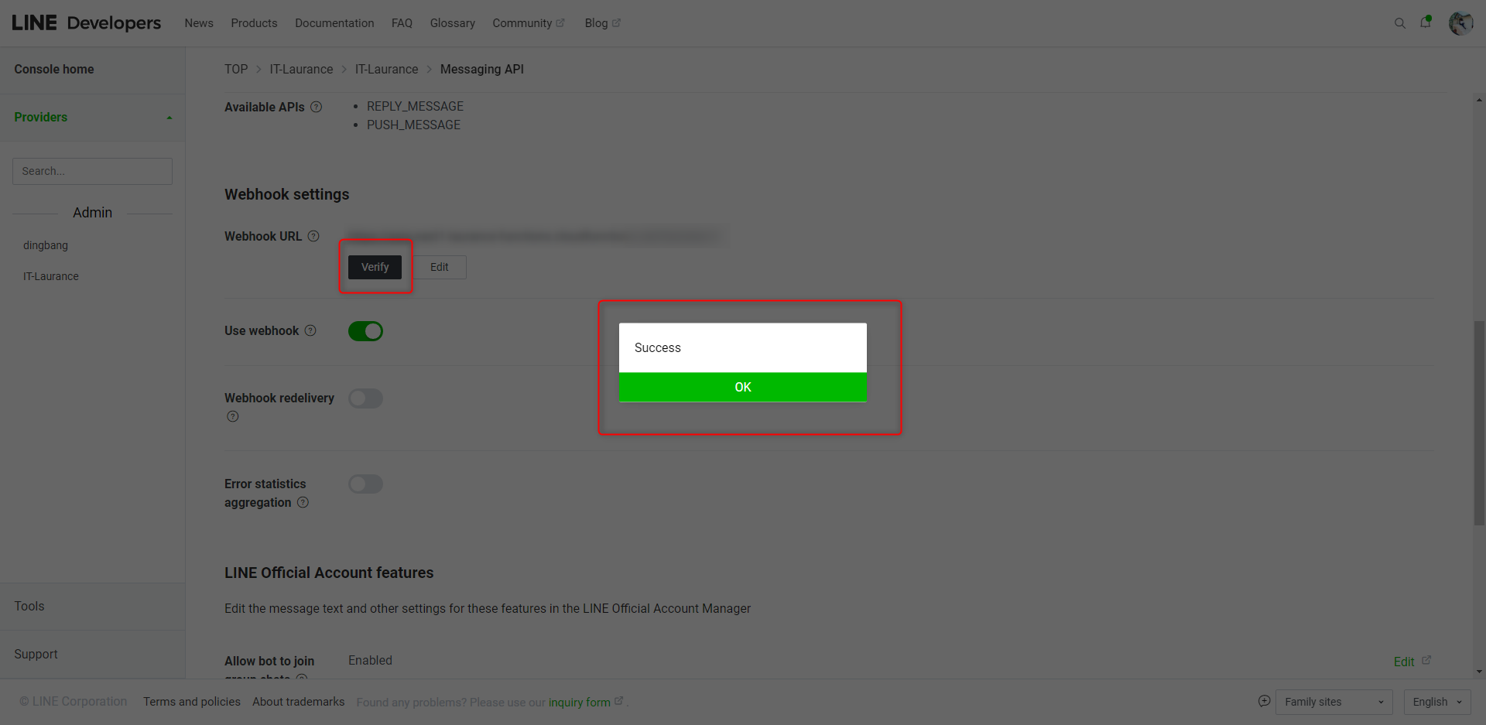Screen dimensions: 1486x725
Task: Open the Community external link
Action: 529,23
